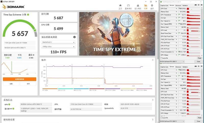Click the teal CPU temperature legend bar
The width and height of the screenshot is (204, 123).
point(66,89)
